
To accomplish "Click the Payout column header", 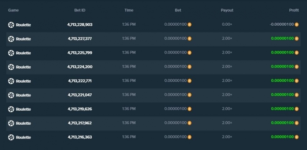I will pyautogui.click(x=227, y=10).
